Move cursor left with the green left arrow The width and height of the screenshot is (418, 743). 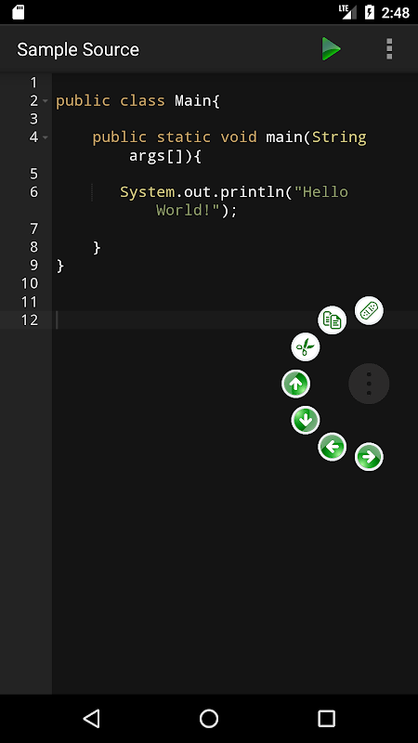332,447
